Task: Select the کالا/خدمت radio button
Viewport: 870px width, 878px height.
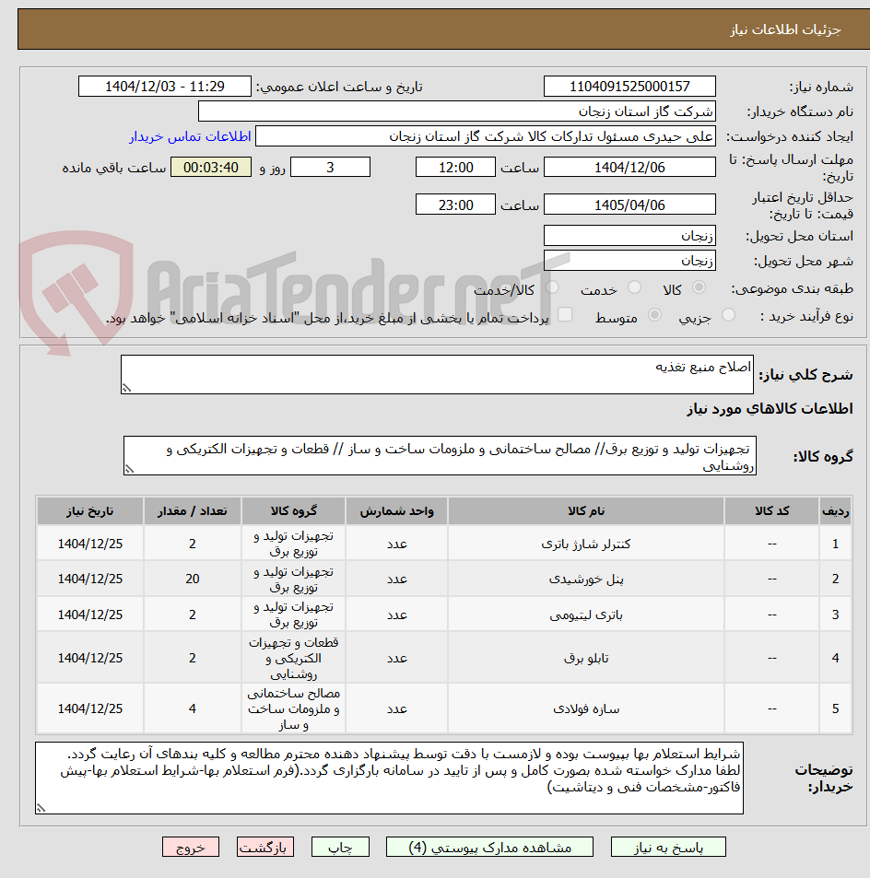Action: [x=552, y=287]
